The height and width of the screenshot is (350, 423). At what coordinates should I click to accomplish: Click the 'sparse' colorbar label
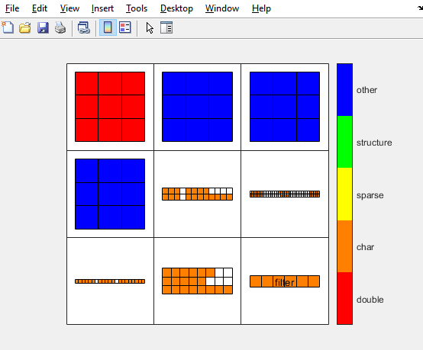click(x=370, y=195)
